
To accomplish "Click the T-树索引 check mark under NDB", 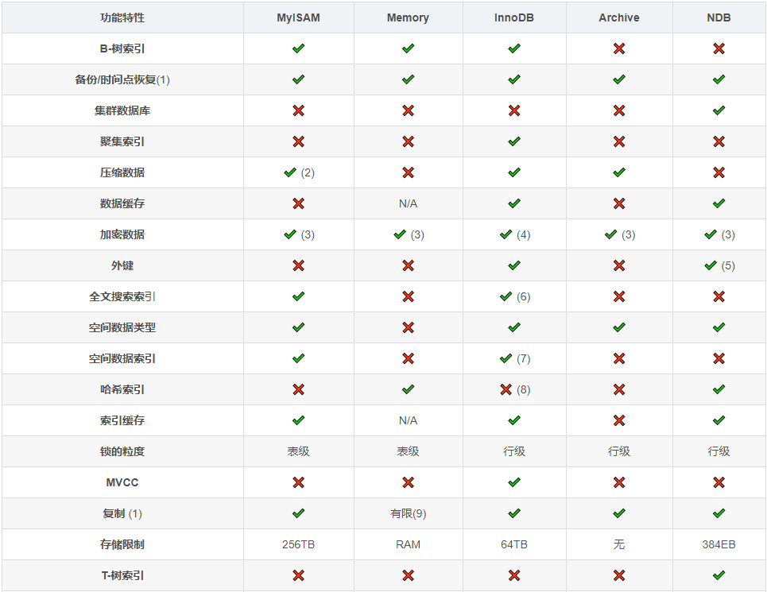I will coord(719,575).
